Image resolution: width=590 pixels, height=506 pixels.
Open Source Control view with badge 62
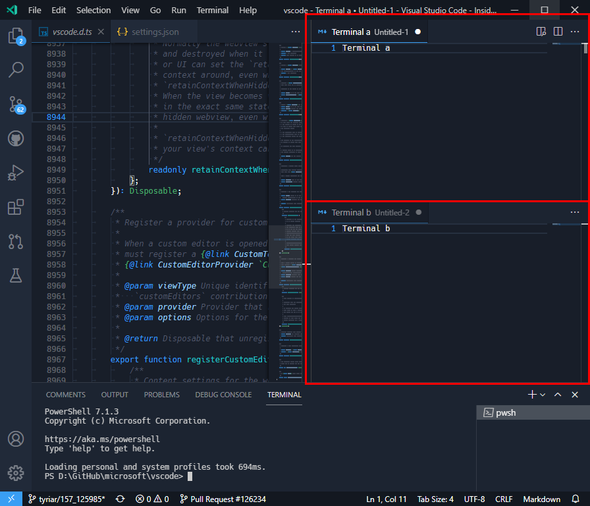(x=16, y=104)
